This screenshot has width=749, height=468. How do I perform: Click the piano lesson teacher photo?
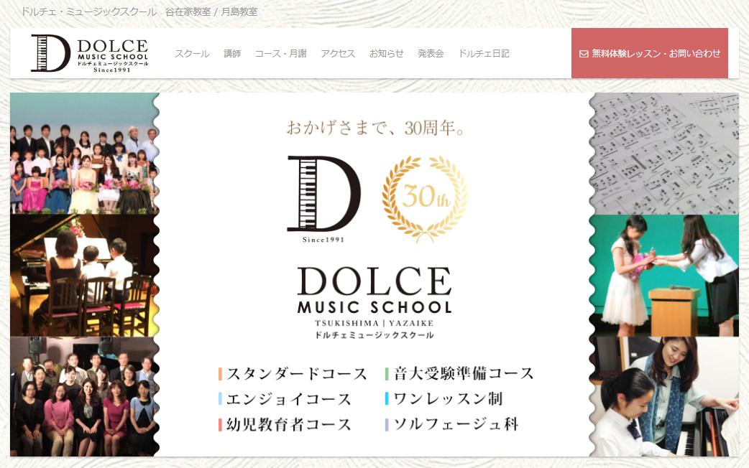[x=664, y=396]
